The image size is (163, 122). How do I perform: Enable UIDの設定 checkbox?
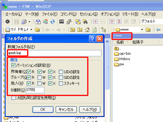61,72
